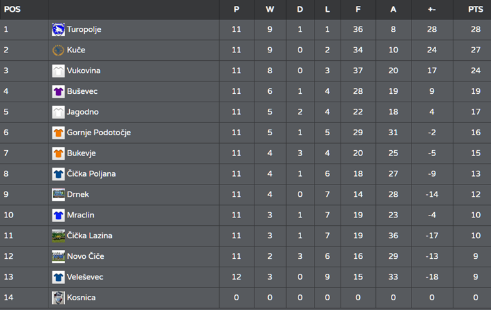Image resolution: width=491 pixels, height=310 pixels.
Task: Click Gornje Podotočje's orange jersey icon
Action: [58, 133]
